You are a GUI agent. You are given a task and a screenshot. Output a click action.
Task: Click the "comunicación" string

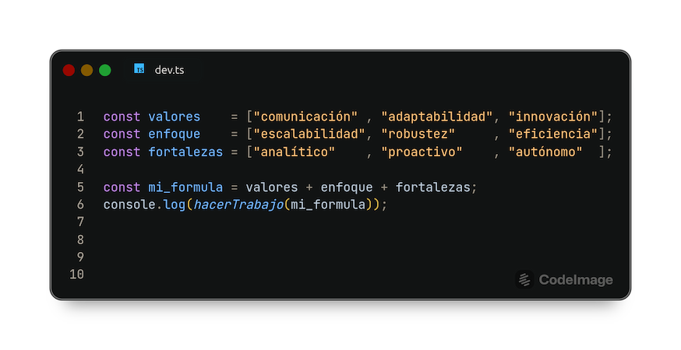(305, 117)
